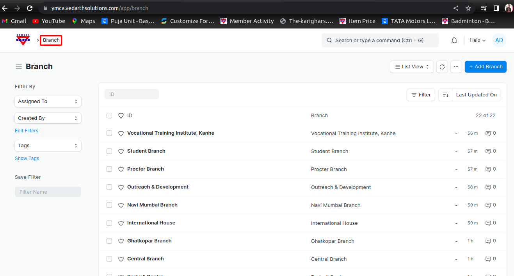
Task: Click the Edit Filters link
Action: pyautogui.click(x=27, y=131)
